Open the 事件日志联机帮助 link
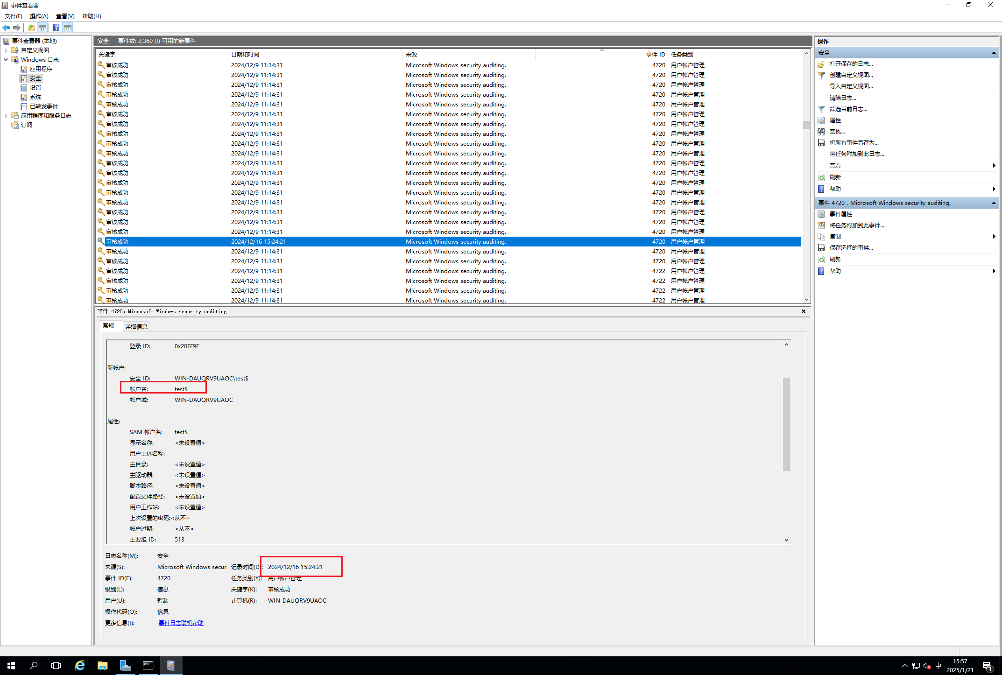 (181, 623)
